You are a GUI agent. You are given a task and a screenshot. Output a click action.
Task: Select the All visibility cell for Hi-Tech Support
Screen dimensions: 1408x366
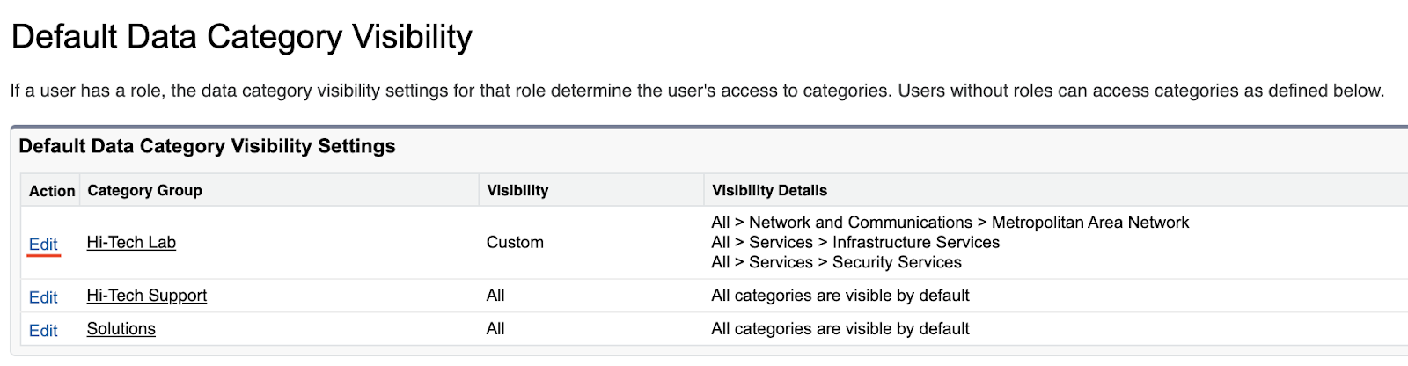point(495,296)
